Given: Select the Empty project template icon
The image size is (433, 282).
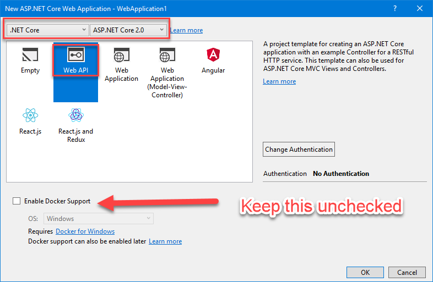Looking at the screenshot, I should coord(30,55).
